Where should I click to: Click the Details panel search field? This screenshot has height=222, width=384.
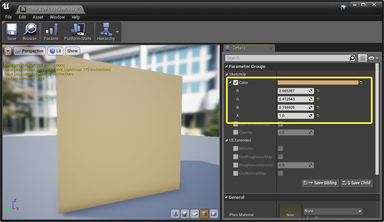tap(290, 58)
